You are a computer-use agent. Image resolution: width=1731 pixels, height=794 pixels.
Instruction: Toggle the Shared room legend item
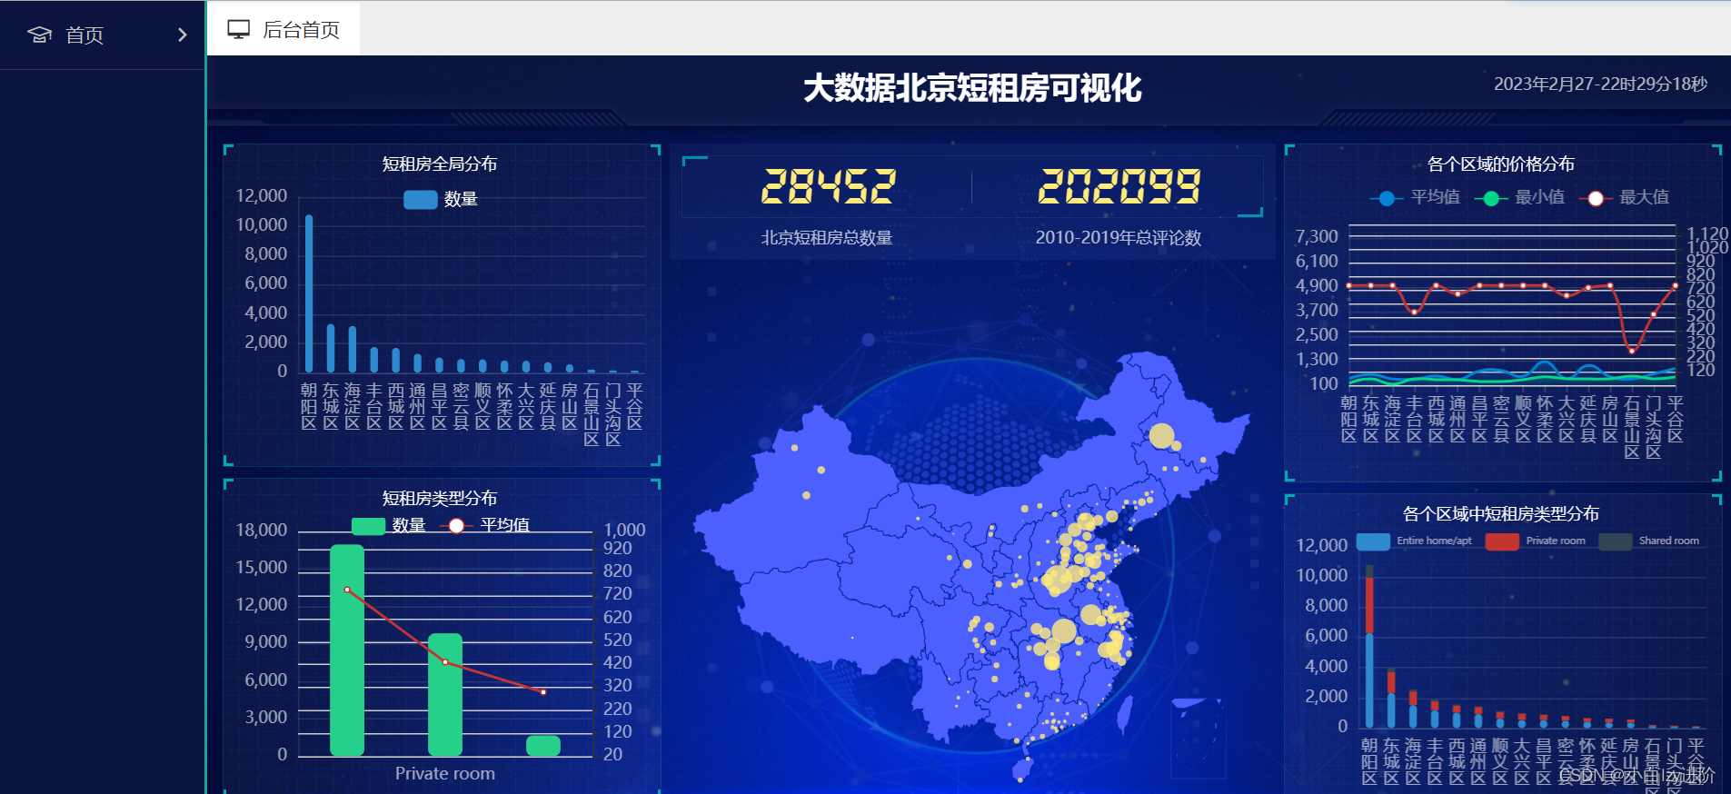point(1649,541)
